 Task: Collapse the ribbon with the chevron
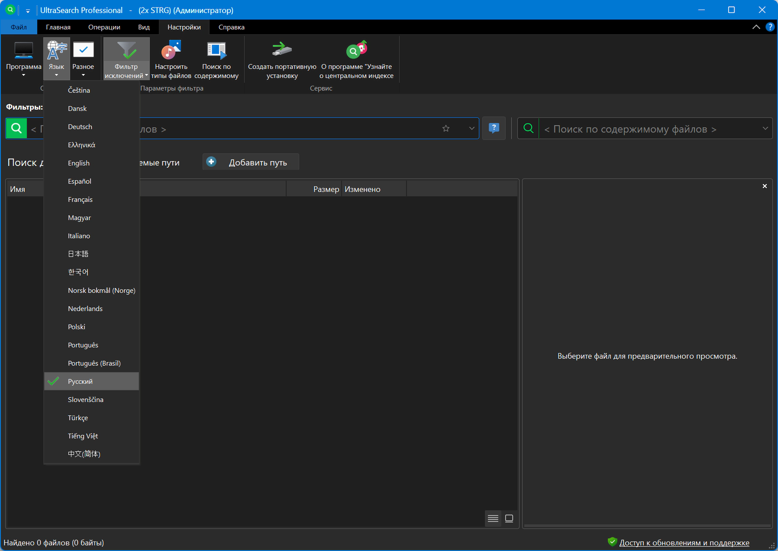[x=756, y=27]
